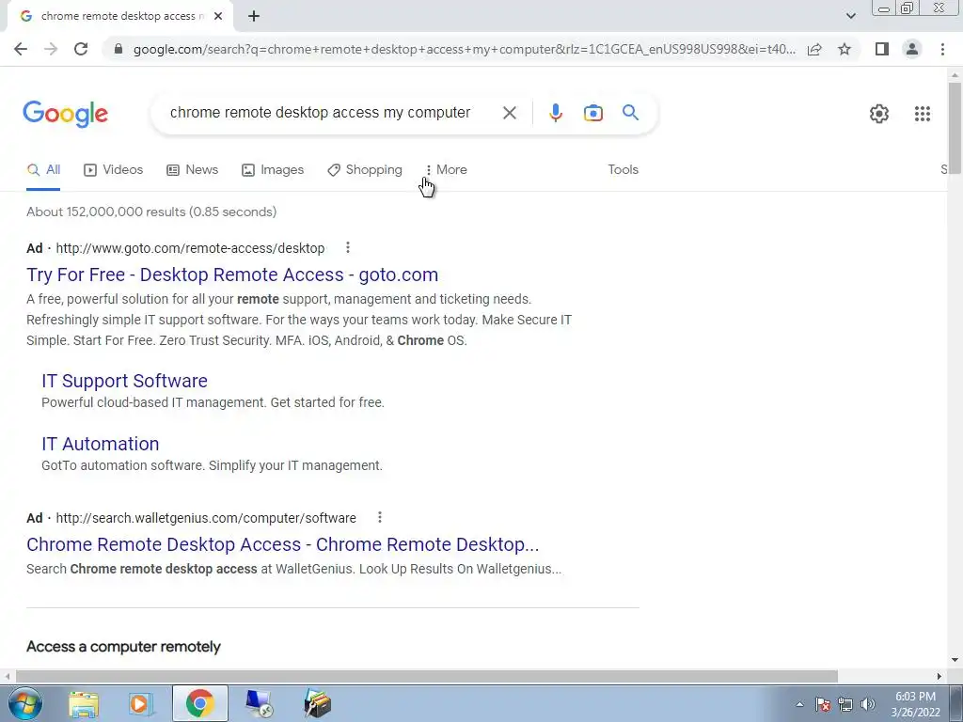Open the IT Automation link

click(x=100, y=444)
